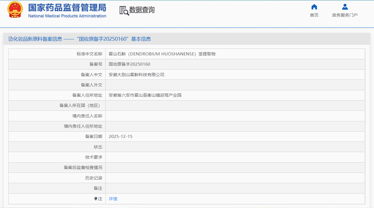Open the 详情 link
Image resolution: width=374 pixels, height=208 pixels.
tap(113, 199)
